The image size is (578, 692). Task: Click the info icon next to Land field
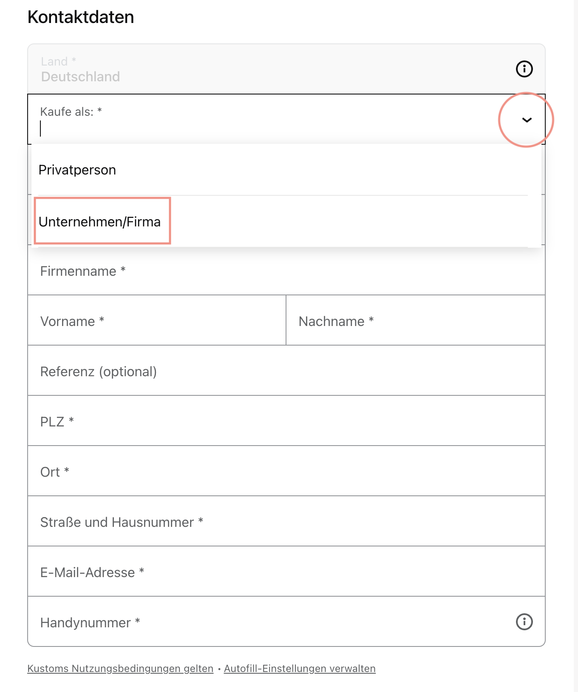pyautogui.click(x=524, y=69)
